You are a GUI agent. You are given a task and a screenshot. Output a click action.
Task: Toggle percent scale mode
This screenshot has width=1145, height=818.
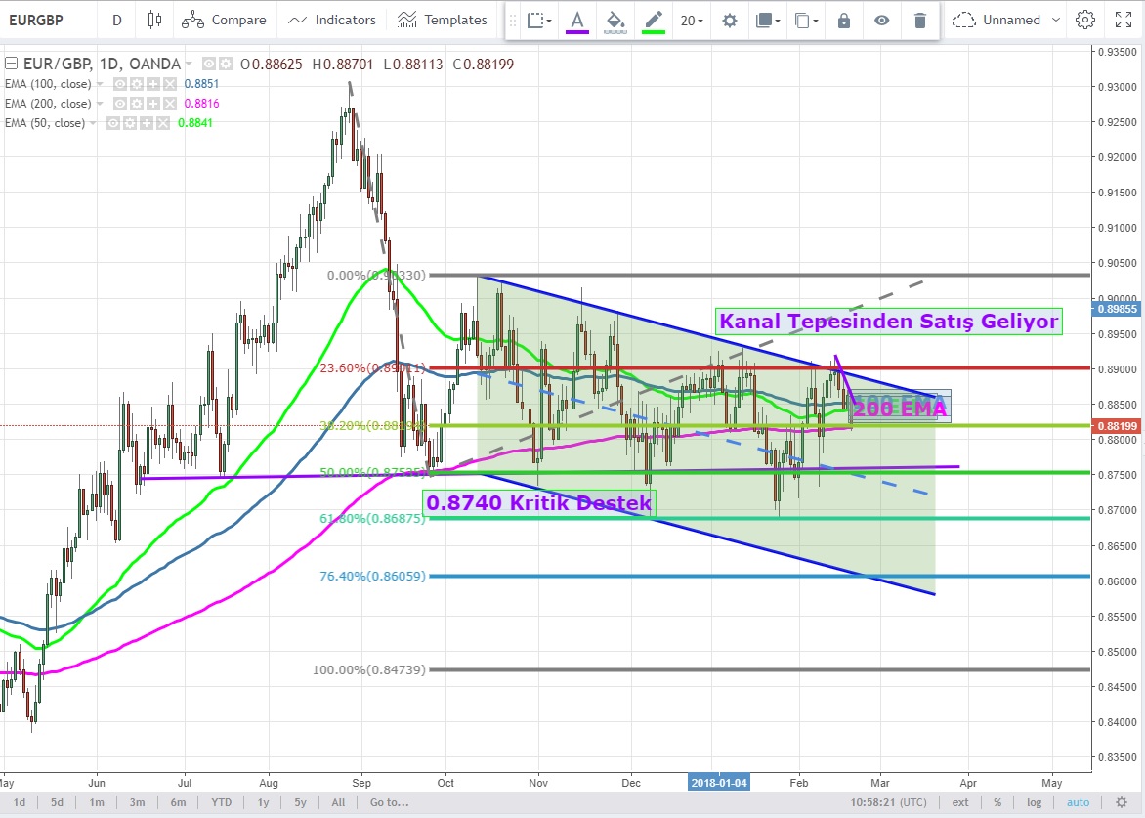pyautogui.click(x=997, y=802)
